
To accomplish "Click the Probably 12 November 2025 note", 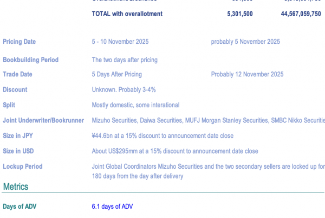I will [x=247, y=75].
